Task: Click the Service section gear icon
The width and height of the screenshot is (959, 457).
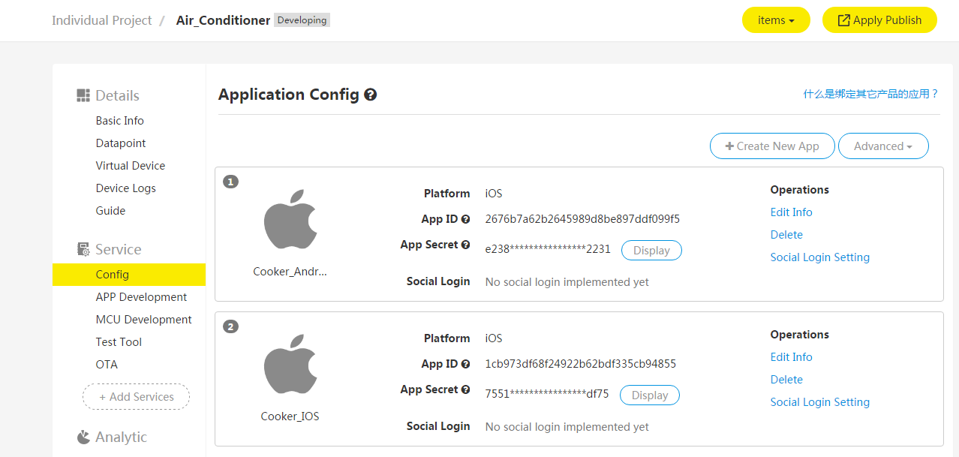Action: pyautogui.click(x=83, y=248)
